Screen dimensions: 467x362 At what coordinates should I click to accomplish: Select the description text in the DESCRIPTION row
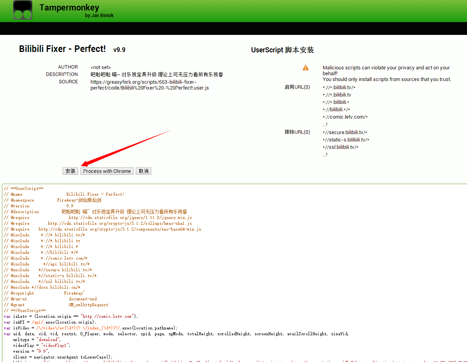157,74
